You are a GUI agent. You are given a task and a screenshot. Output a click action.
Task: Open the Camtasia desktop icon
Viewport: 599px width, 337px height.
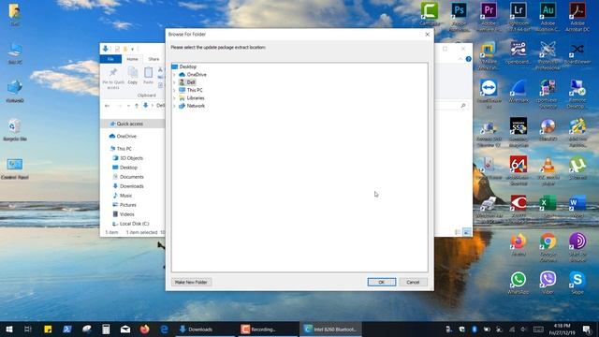point(430,15)
